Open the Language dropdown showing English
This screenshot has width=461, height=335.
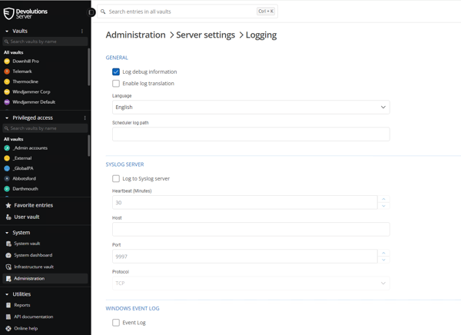250,107
